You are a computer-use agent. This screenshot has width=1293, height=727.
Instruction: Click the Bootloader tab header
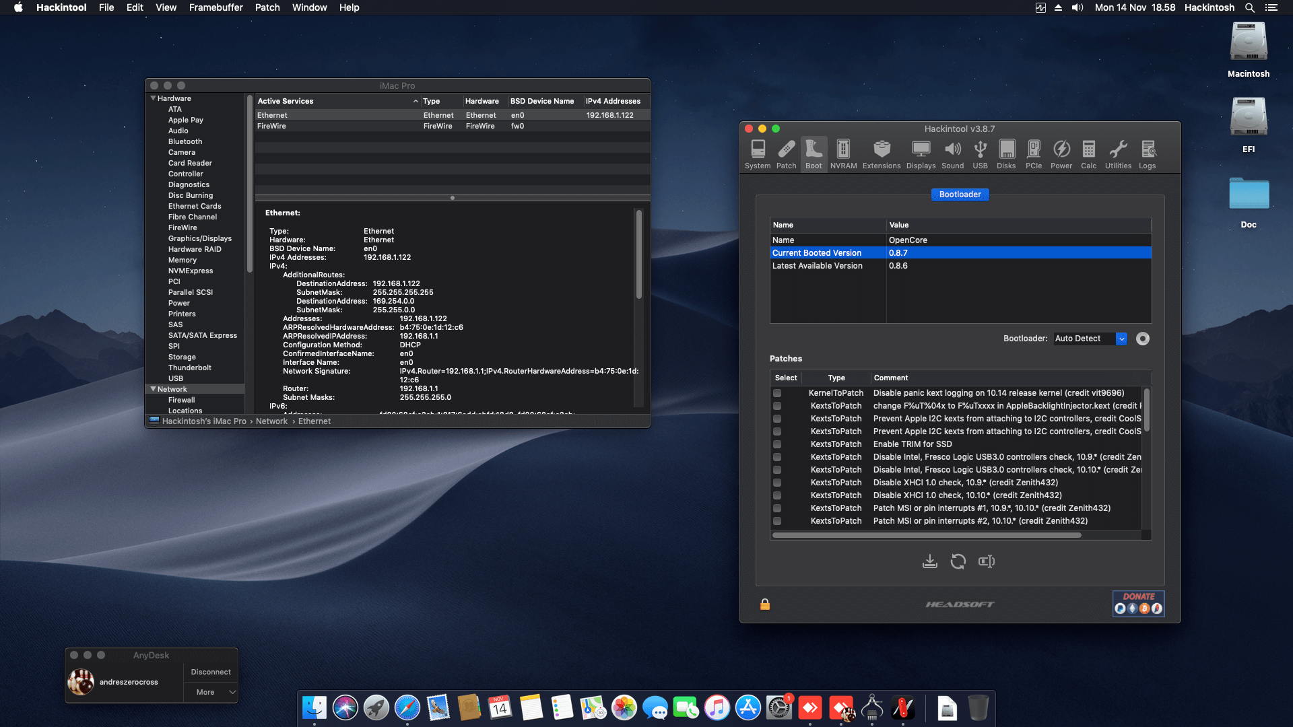[x=960, y=195]
